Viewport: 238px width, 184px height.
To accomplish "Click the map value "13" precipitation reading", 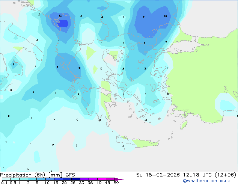I will [x=165, y=16].
